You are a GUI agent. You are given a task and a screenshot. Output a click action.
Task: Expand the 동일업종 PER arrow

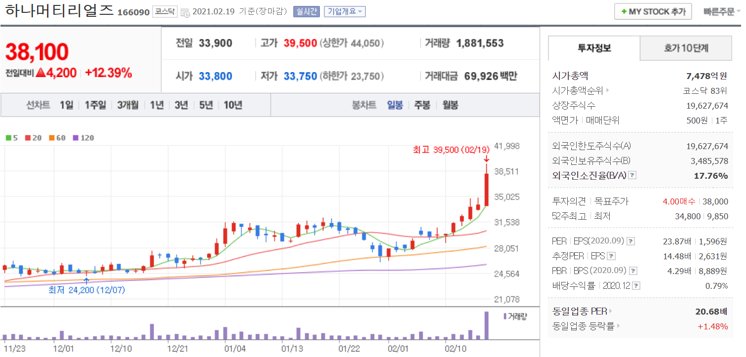click(611, 312)
